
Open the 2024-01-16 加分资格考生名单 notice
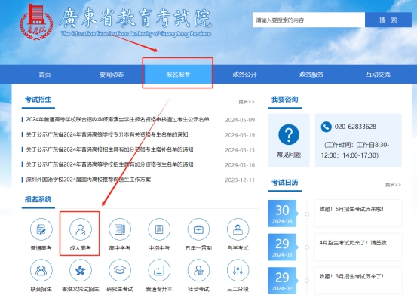(109, 164)
